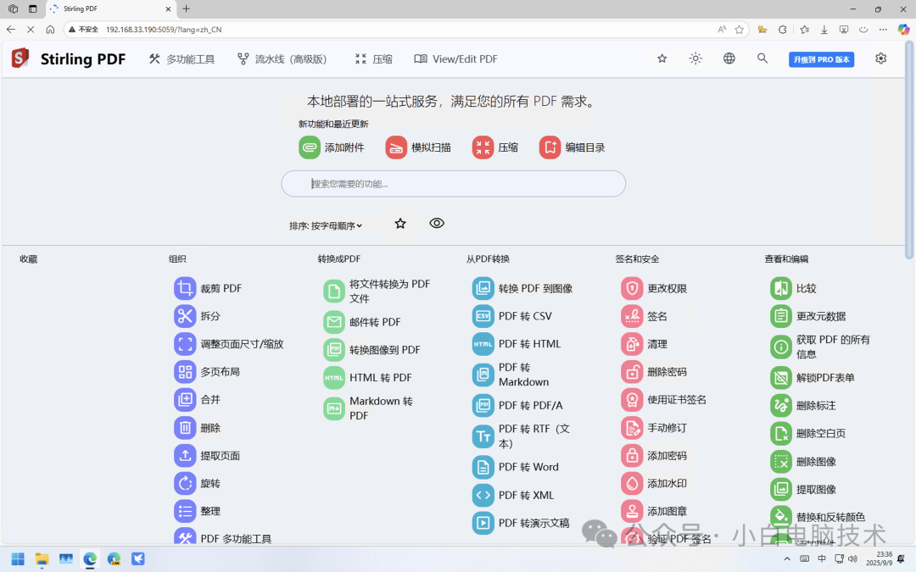Focus the 搜索您需要的功能 search field
This screenshot has width=916, height=572.
click(453, 184)
